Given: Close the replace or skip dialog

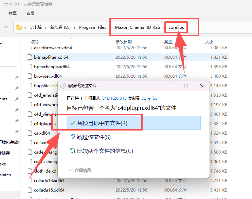Looking at the screenshot, I should pyautogui.click(x=202, y=86).
